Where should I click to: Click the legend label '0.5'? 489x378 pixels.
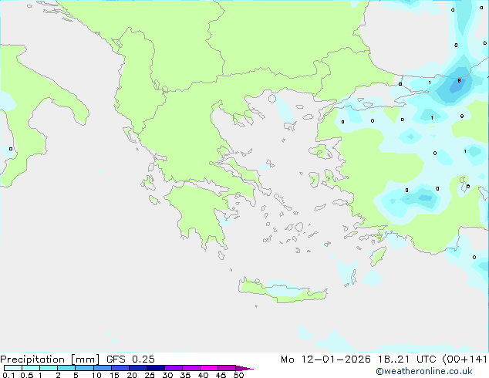pyautogui.click(x=26, y=375)
